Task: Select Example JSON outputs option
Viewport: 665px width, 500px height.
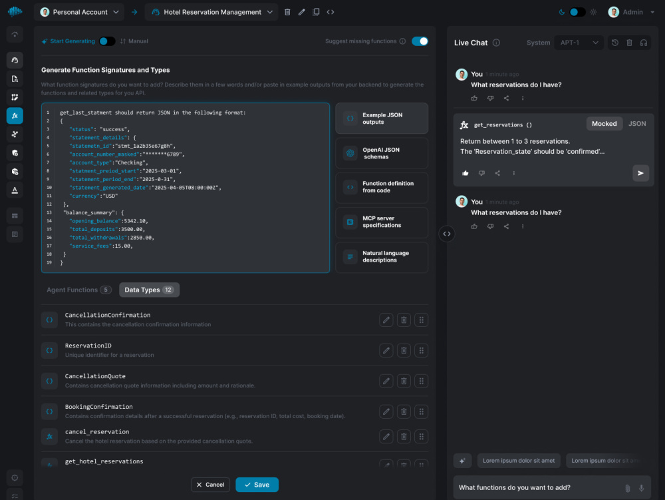Action: click(382, 119)
